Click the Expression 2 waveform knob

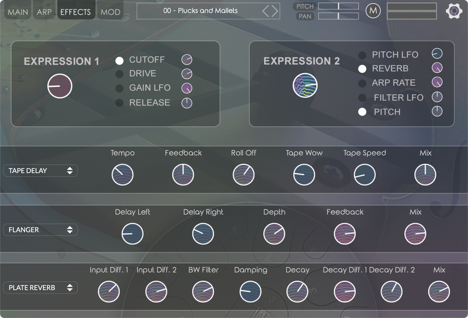tap(305, 85)
